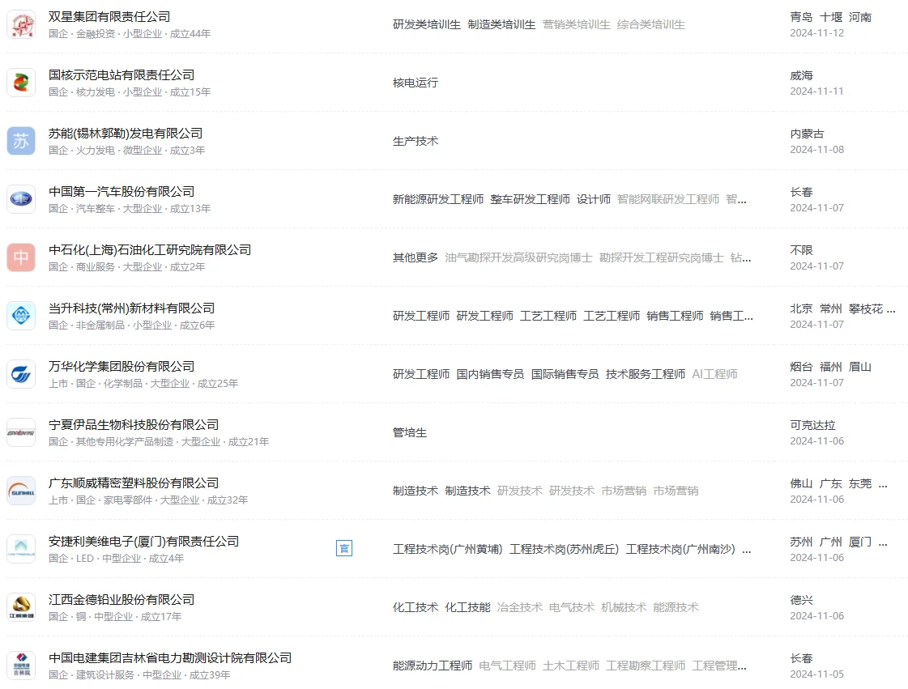Click 设计师 position for 第一汽车
Screen dimensions: 908x689
click(594, 199)
